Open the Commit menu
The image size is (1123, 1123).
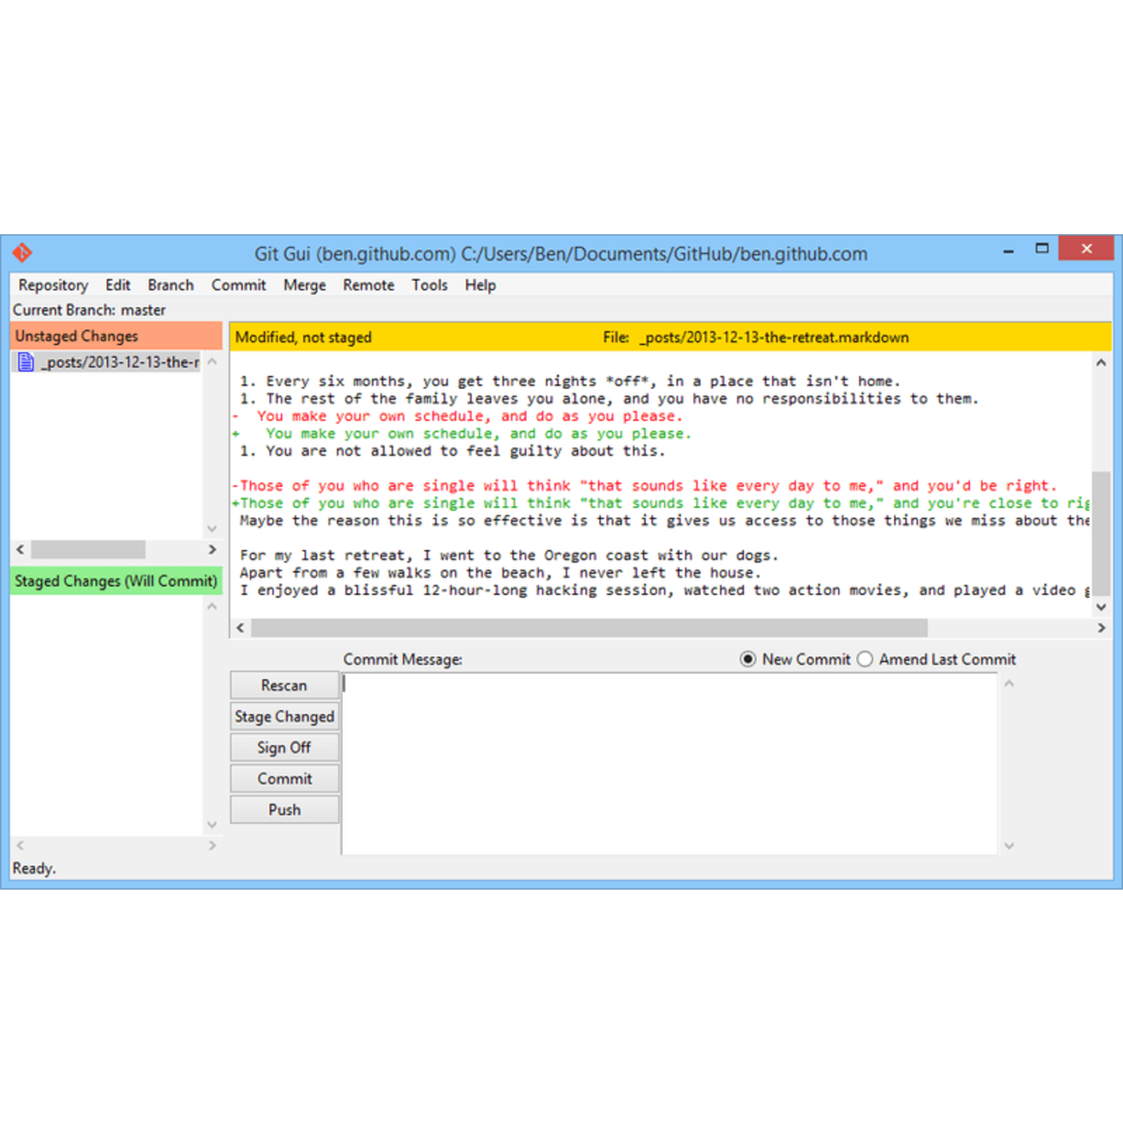[239, 285]
